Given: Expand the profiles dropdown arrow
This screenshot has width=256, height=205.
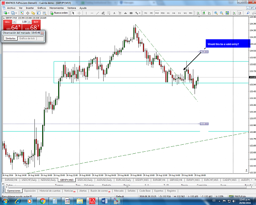Looking at the screenshot, I should tap(16, 13).
